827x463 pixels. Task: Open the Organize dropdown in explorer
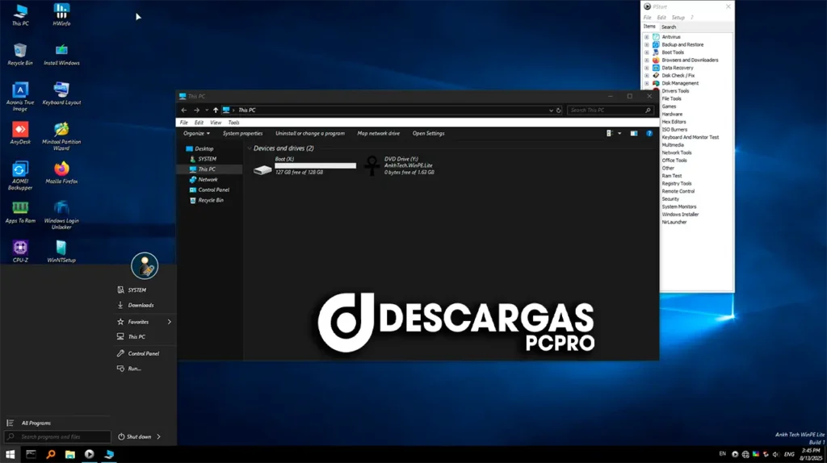pos(196,133)
